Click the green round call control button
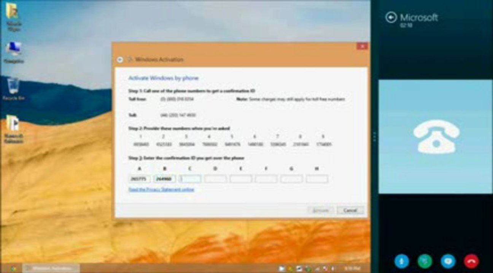493x273 pixels. click(425, 261)
